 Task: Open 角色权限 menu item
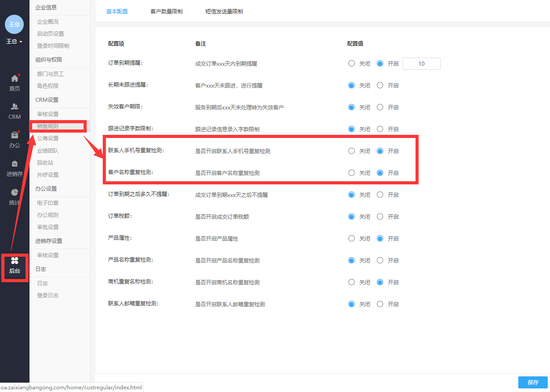[x=48, y=86]
